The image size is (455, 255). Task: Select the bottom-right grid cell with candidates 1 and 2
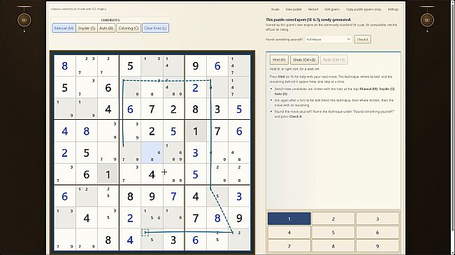click(239, 240)
